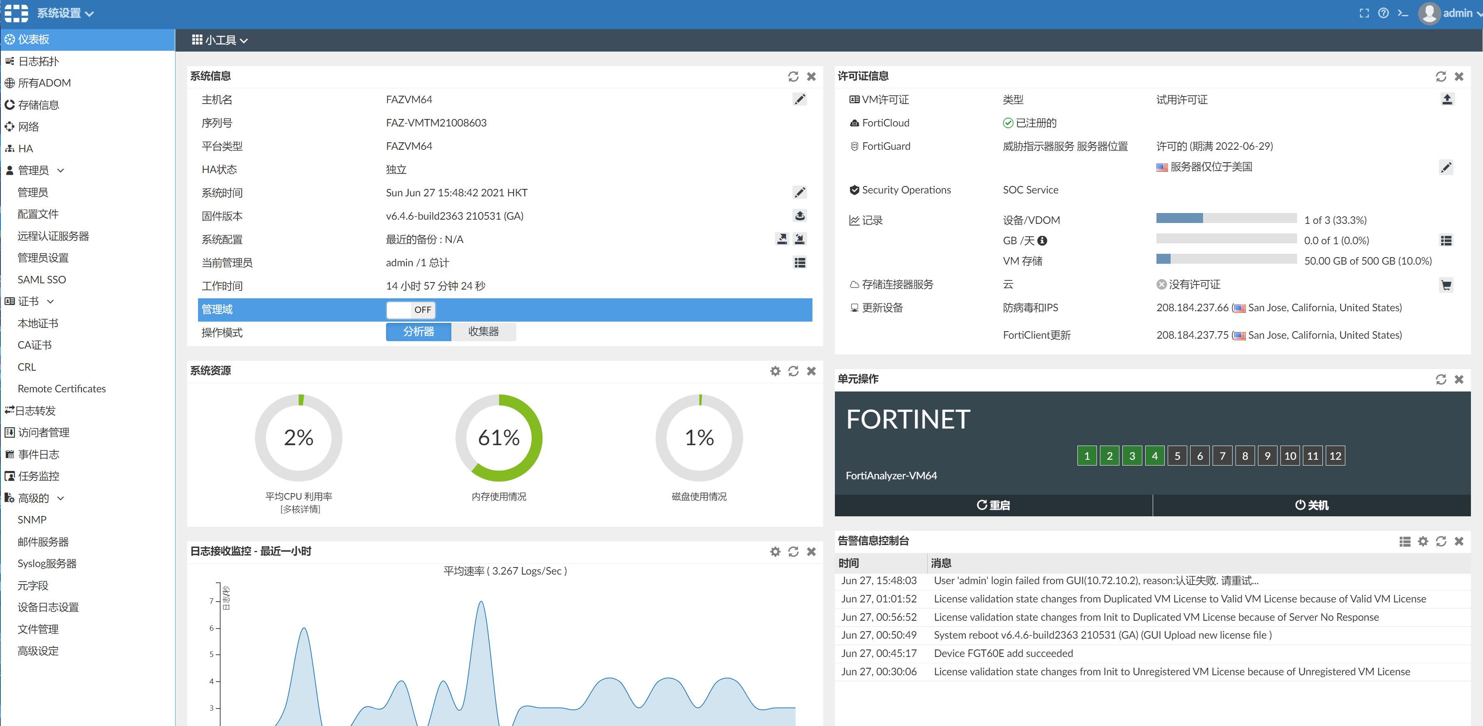This screenshot has width=1483, height=726.
Task: Open the 小工具 dropdown menu
Action: point(220,40)
